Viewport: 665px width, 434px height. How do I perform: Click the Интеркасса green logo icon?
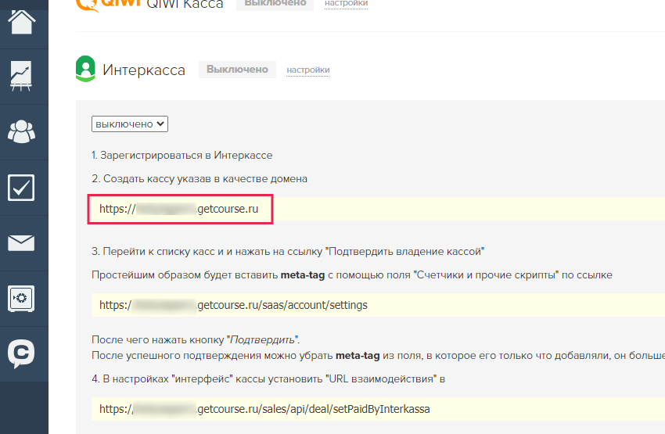pyautogui.click(x=86, y=69)
